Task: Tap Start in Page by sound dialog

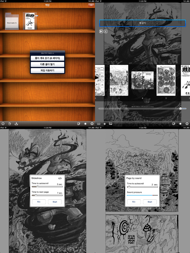Action: coord(150,202)
